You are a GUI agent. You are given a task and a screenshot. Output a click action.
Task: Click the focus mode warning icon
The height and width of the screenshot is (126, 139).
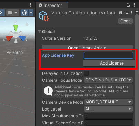pos(48,91)
